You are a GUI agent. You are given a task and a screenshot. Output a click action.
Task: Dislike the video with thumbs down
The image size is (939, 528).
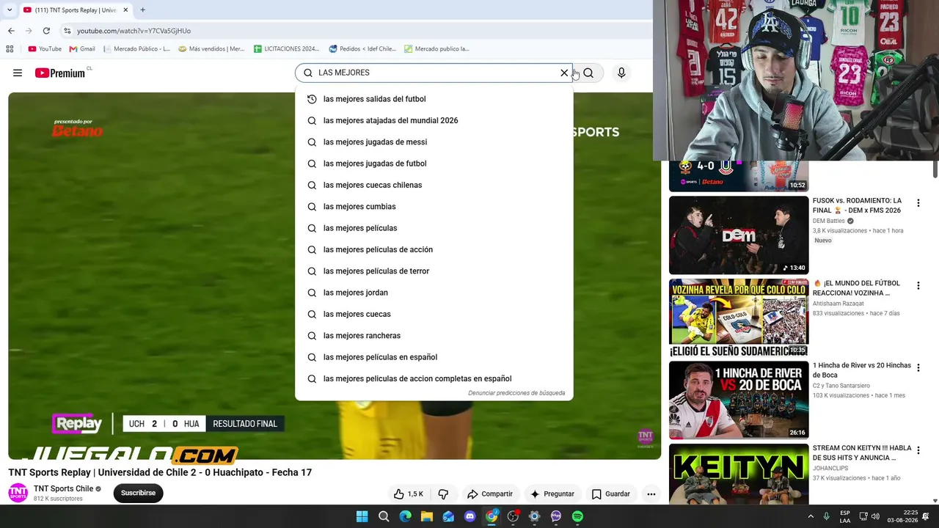click(443, 494)
